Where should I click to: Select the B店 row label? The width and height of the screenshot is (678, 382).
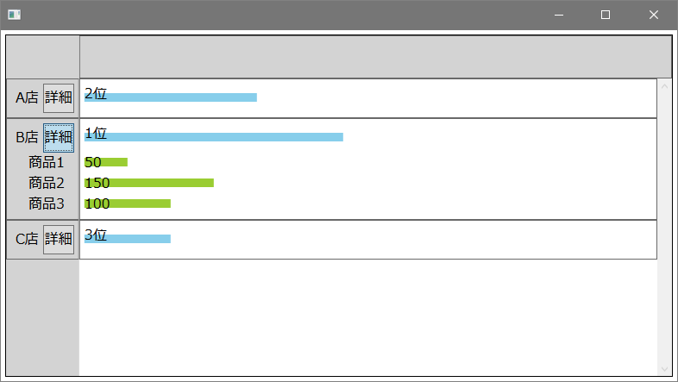click(x=27, y=137)
